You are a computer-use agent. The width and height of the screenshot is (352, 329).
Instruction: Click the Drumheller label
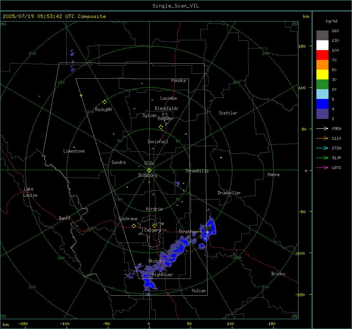click(x=229, y=193)
